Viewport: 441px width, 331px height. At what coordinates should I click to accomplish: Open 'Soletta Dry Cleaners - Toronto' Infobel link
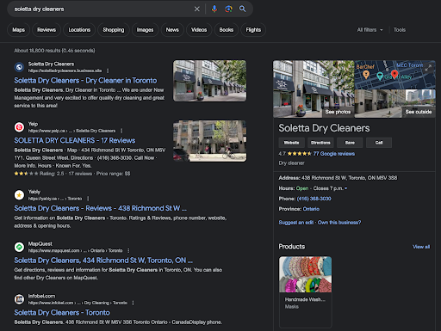62,313
